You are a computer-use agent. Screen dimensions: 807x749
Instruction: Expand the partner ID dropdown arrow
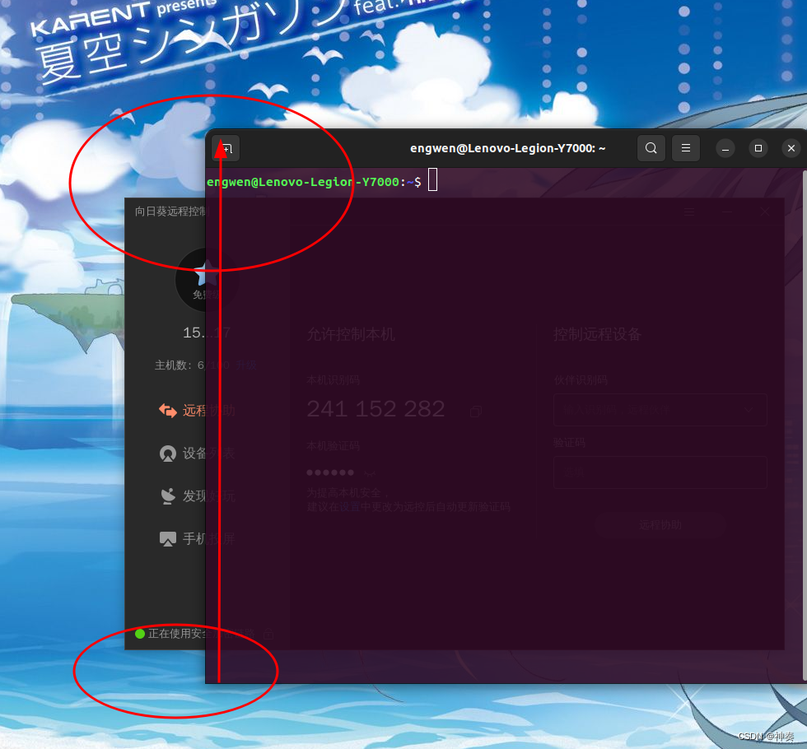coord(749,410)
